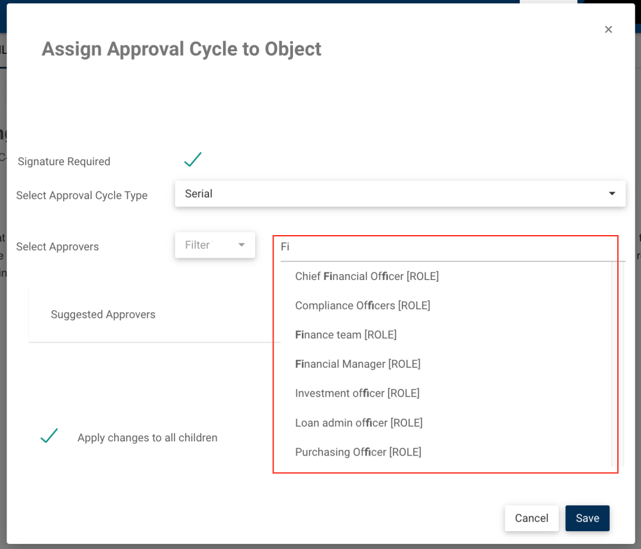
Task: Pick Finance team [ROLE] option
Action: 345,335
